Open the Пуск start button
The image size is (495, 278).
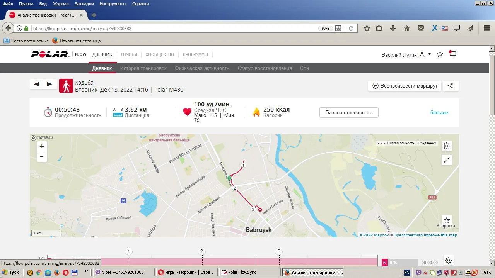click(10, 272)
